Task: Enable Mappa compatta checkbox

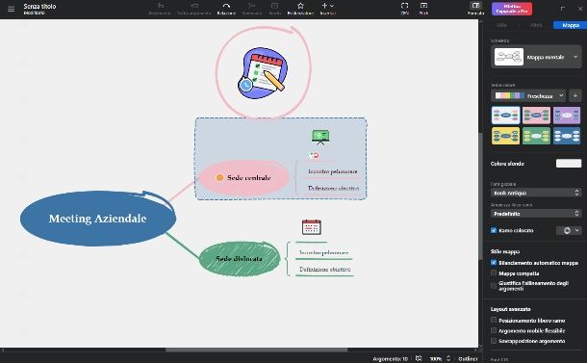Action: coord(494,273)
